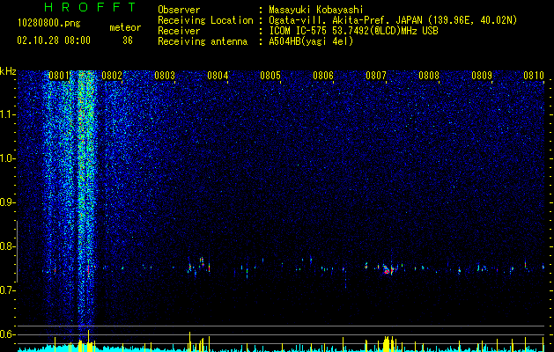Select the Ogata-vill. Akita-Pref. JAPAN location text
554x352 pixels.
391,20
